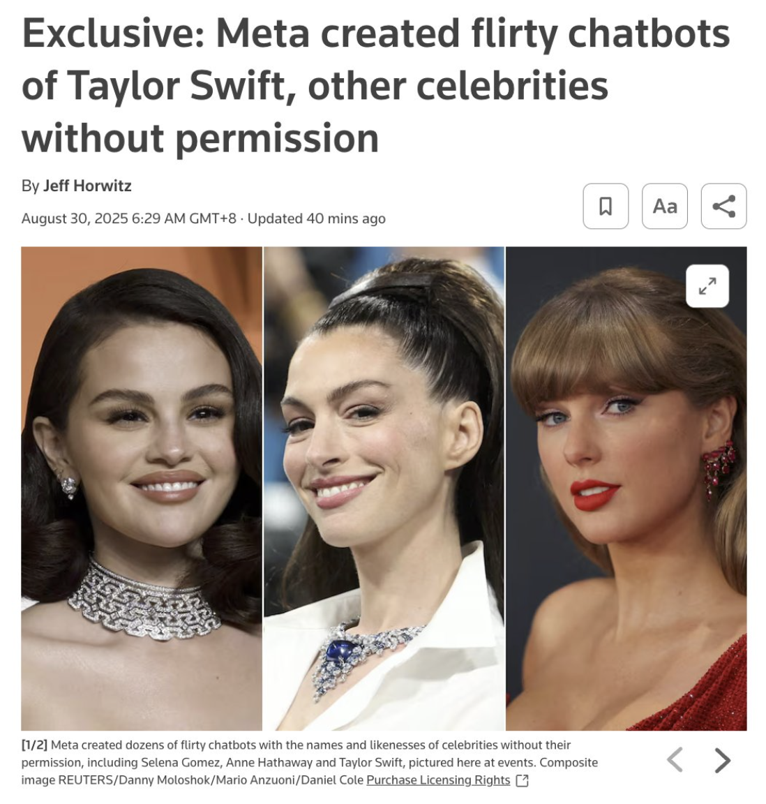Viewport: 766px width, 804px height.
Task: Click the 'Updated 40 mins ago' label
Action: tap(316, 218)
